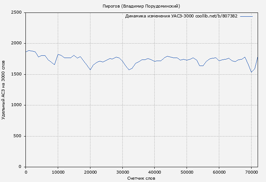This screenshot has height=182, width=266.
Task: Click the 40000 tick label on x-axis
Action: 155,172
